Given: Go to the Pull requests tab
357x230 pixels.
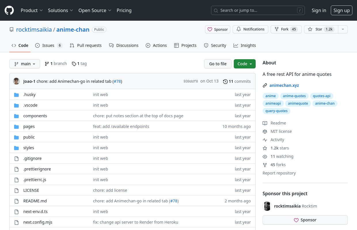Looking at the screenshot, I should [86, 45].
